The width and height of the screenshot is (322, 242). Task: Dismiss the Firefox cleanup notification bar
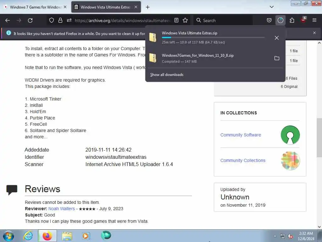[x=314, y=33]
